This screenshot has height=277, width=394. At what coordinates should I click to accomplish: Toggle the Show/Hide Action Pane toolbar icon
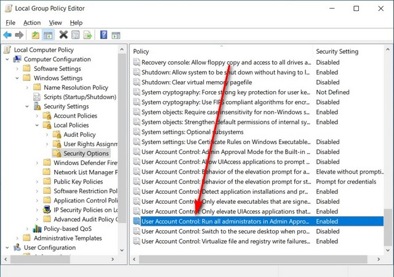(x=116, y=35)
